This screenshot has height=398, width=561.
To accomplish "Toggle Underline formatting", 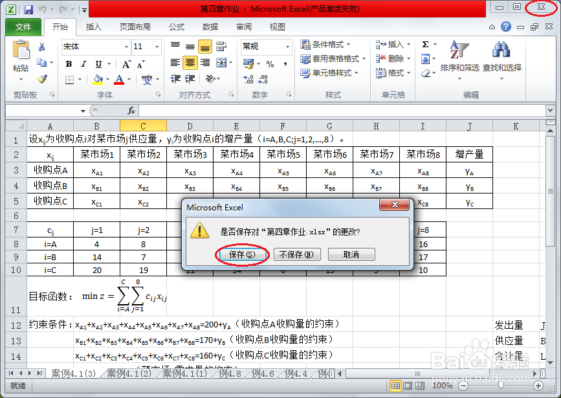I will point(98,64).
